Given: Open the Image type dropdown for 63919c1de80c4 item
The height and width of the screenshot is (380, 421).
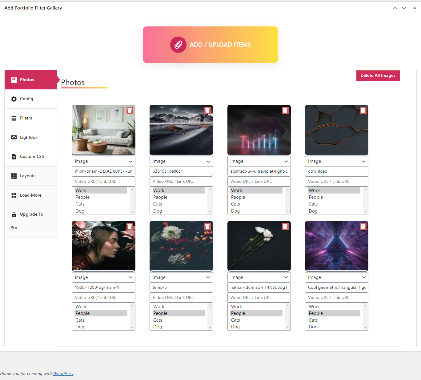Looking at the screenshot, I should (181, 161).
